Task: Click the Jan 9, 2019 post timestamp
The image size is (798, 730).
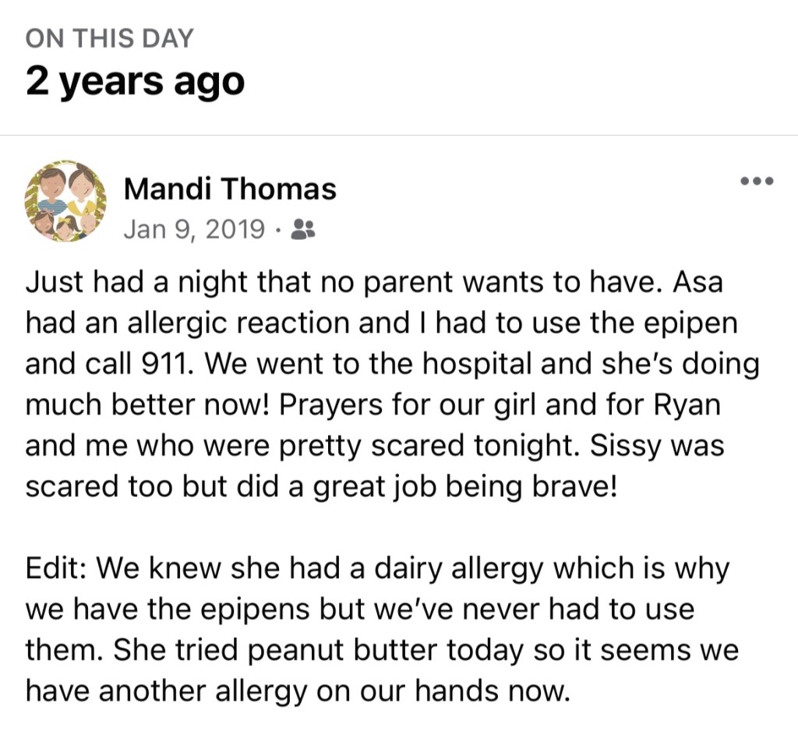Action: click(193, 230)
